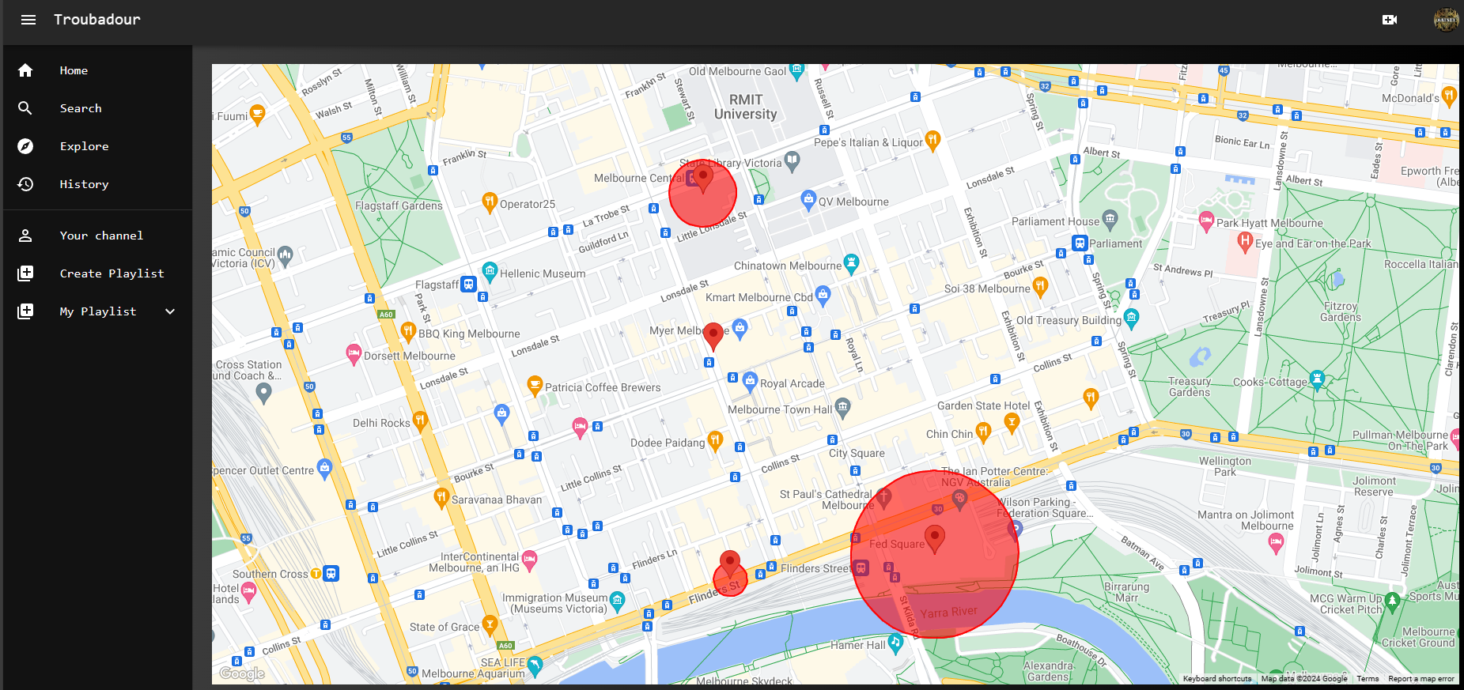The image size is (1464, 690).
Task: Click the Parliament House pin
Action: click(1110, 219)
